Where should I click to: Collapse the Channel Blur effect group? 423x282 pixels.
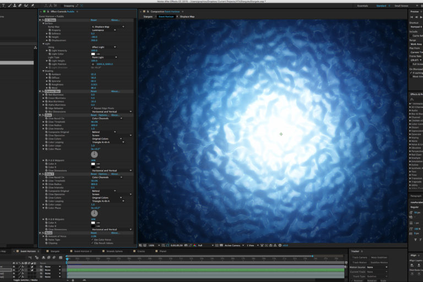tap(41, 91)
